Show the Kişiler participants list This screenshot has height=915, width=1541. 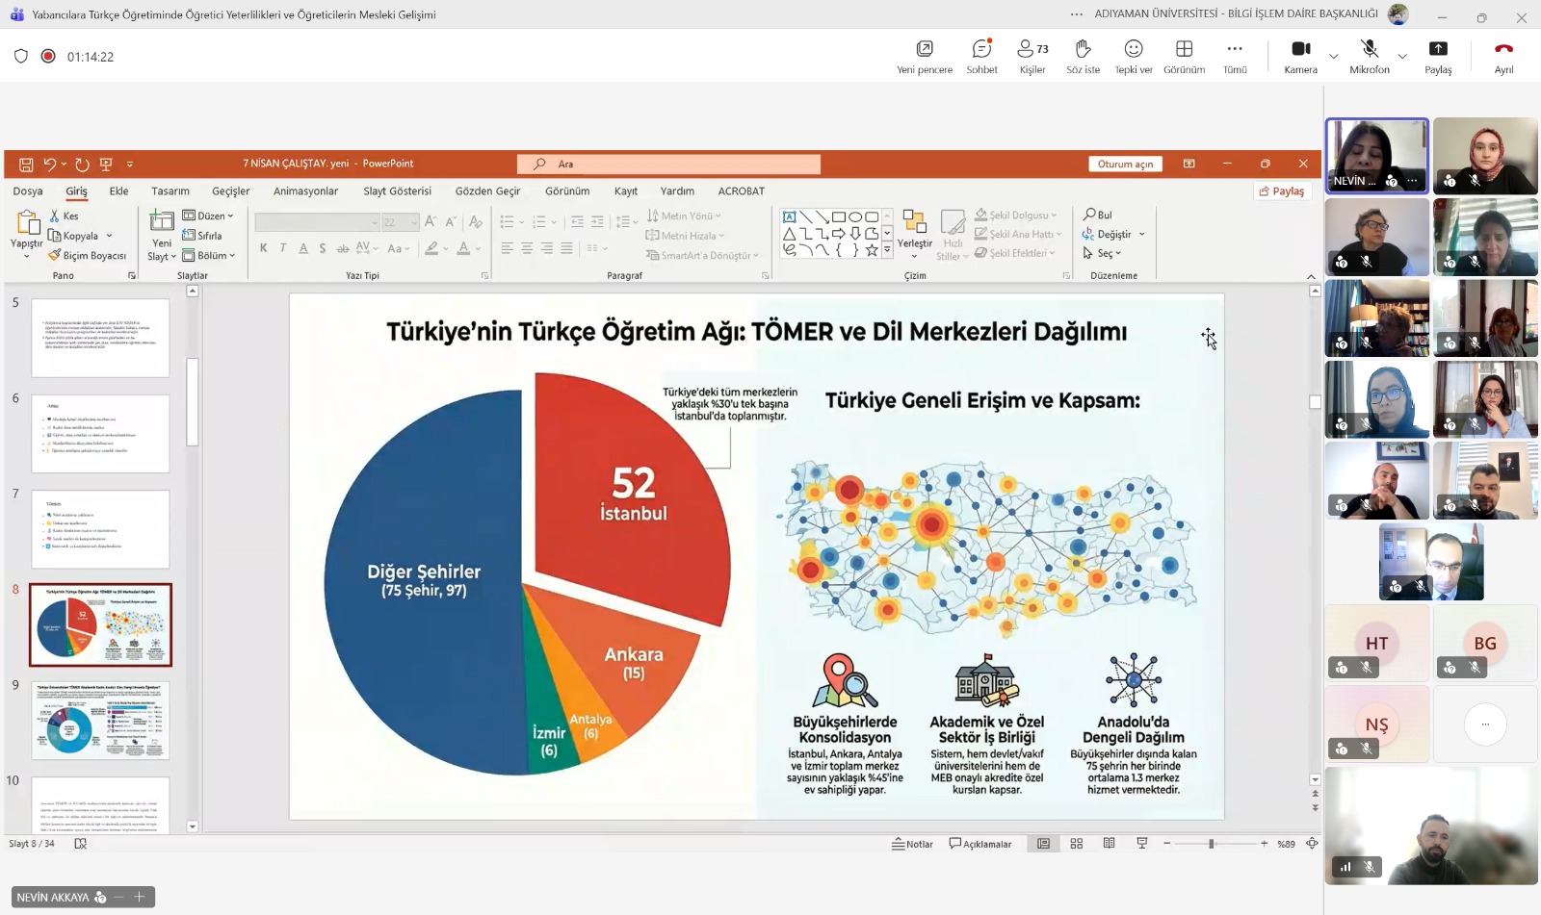coord(1032,56)
